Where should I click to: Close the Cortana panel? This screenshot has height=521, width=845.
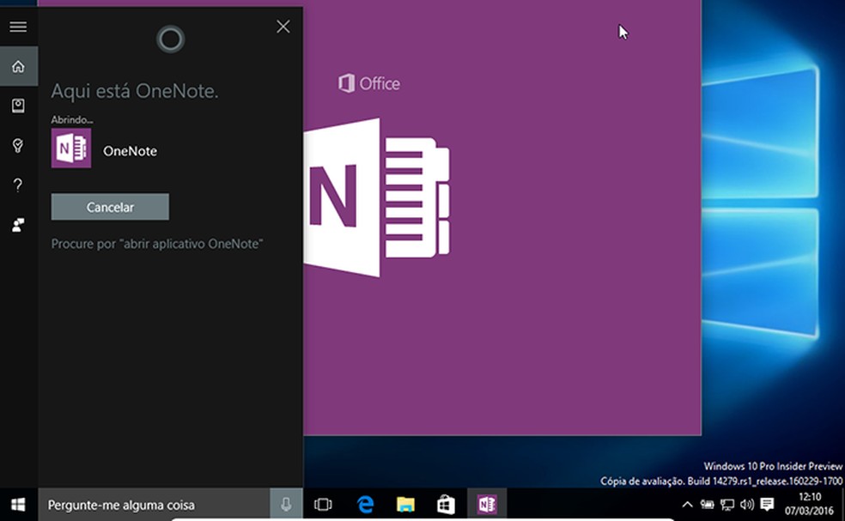pyautogui.click(x=283, y=27)
